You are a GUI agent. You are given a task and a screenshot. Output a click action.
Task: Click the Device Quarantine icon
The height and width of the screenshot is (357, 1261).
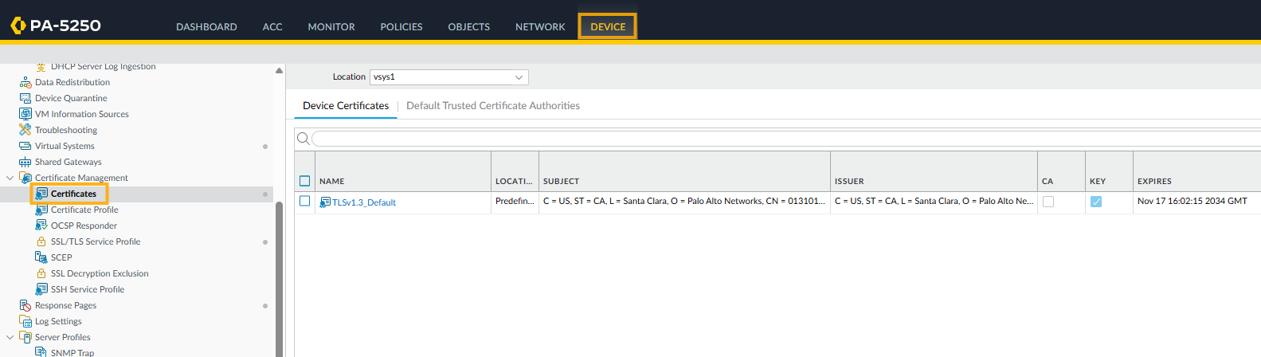(x=25, y=98)
